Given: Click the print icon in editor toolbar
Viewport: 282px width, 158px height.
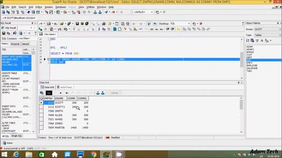Looking at the screenshot, I should point(104,24).
